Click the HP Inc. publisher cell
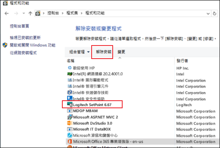Viewport: 220px width, 148px height. point(182,68)
